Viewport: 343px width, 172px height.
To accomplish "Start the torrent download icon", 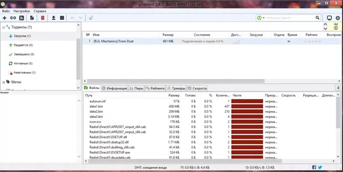I will [53, 18].
